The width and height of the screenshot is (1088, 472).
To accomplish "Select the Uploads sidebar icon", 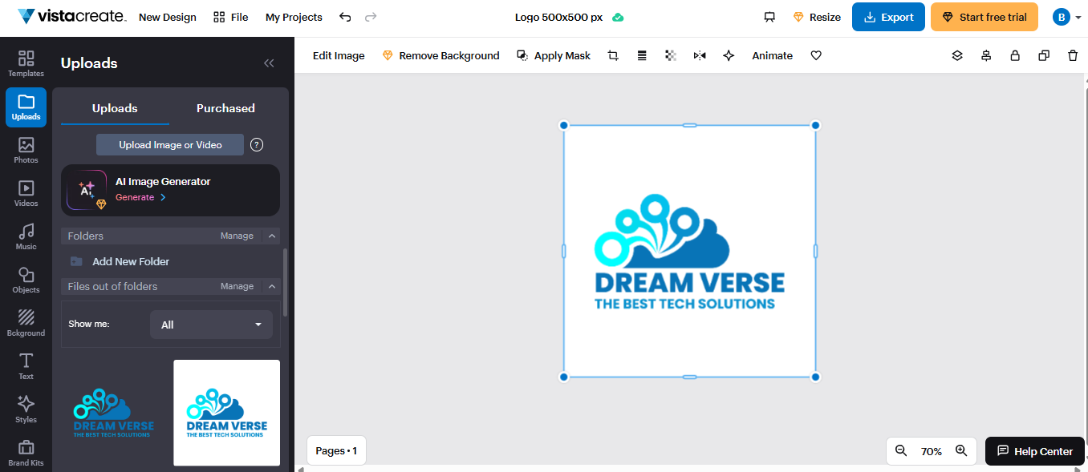I will [x=26, y=107].
